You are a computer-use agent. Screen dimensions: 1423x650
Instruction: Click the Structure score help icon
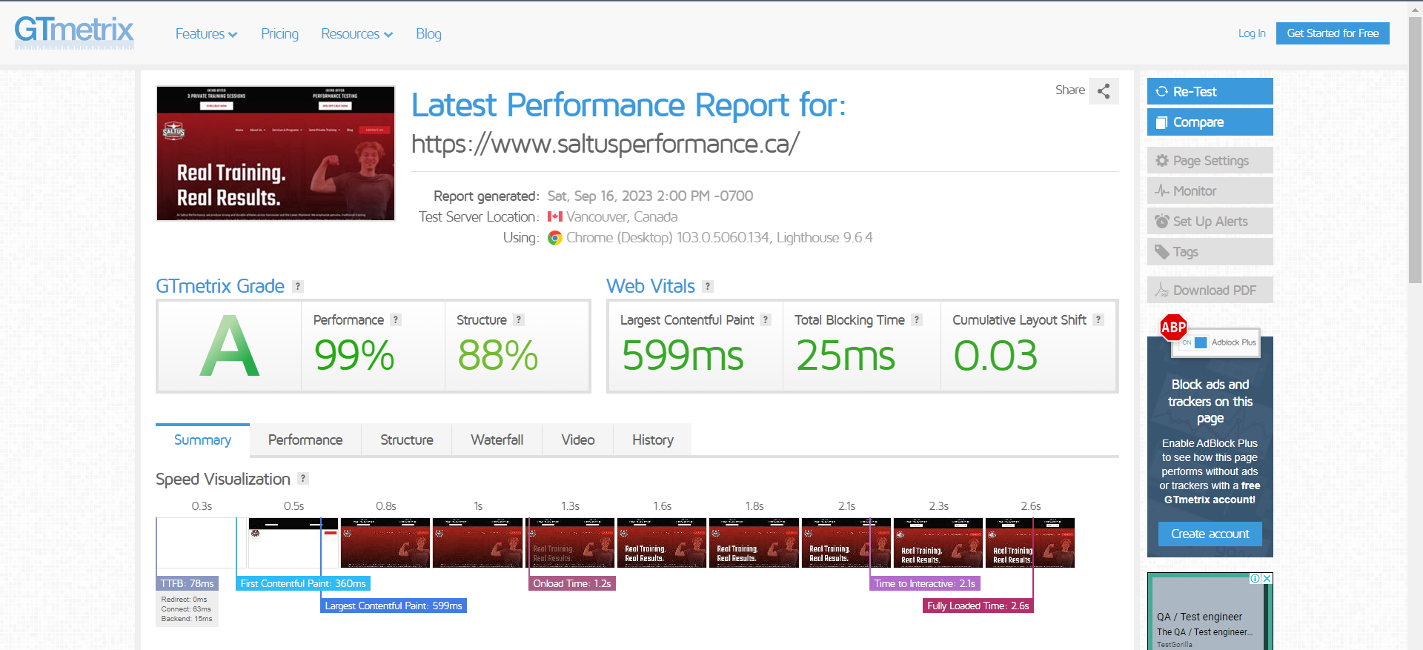point(519,319)
